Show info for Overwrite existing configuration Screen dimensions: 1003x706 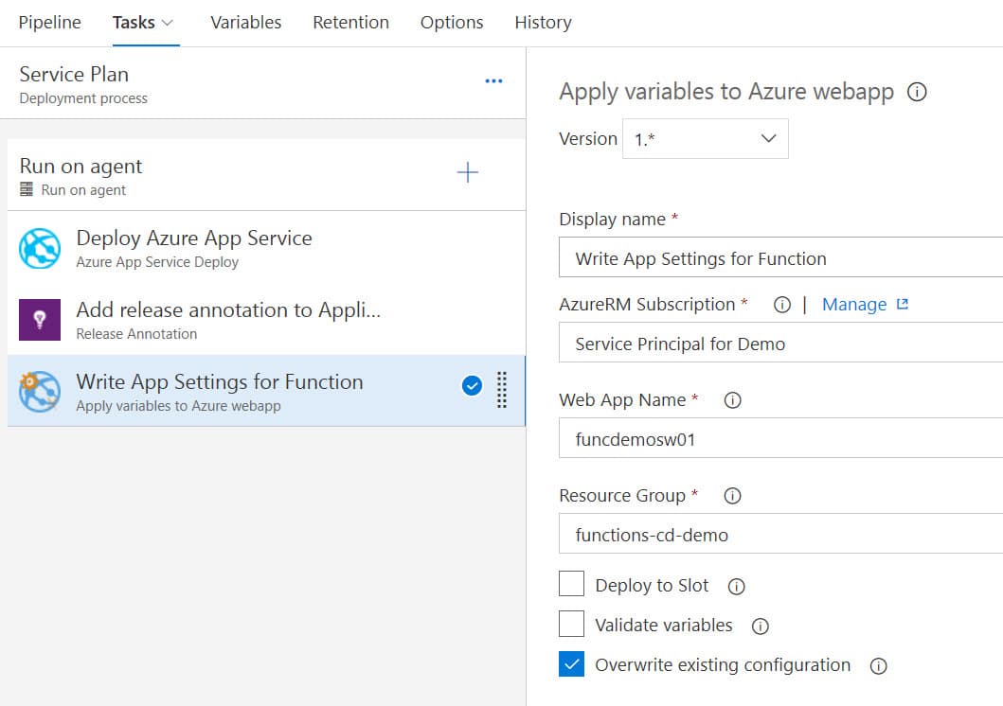[878, 666]
